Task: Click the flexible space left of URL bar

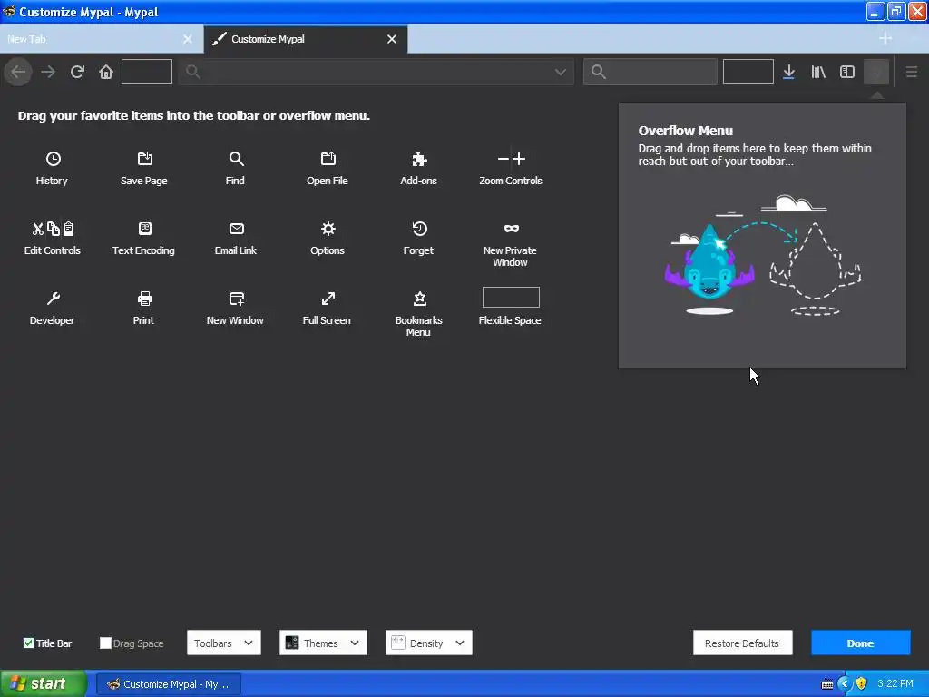Action: point(147,72)
